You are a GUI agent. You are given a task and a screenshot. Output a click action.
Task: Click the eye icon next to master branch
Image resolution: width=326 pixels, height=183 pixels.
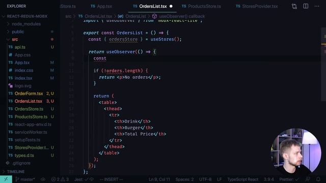[43, 179]
